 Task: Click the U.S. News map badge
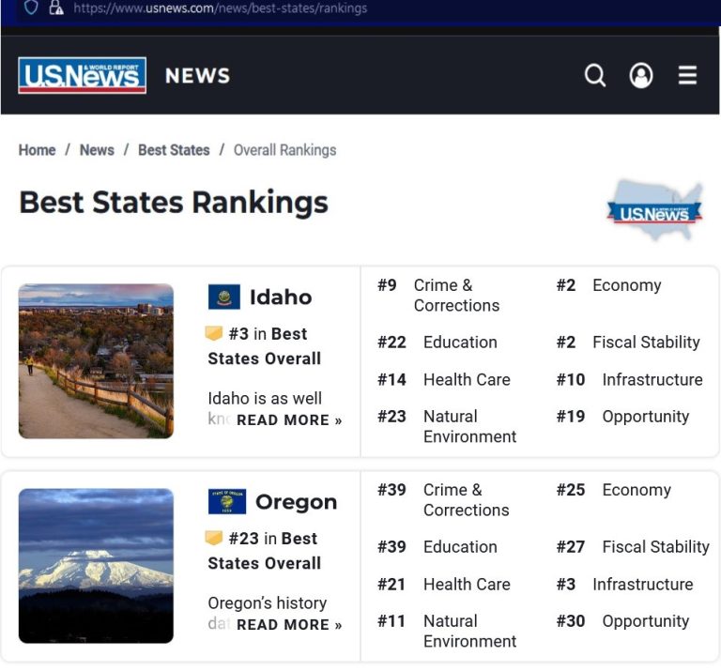coord(654,211)
